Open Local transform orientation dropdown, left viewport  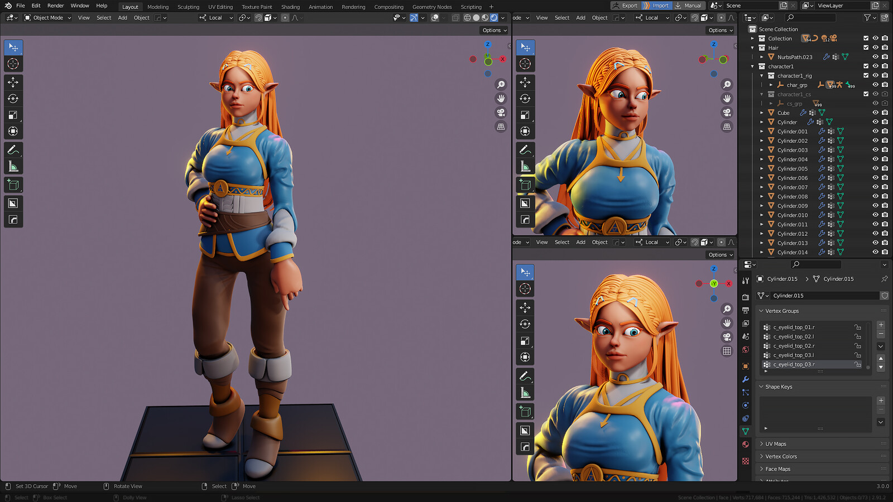pos(215,18)
